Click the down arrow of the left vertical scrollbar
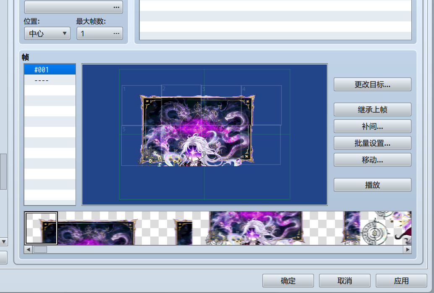 [x=4, y=242]
